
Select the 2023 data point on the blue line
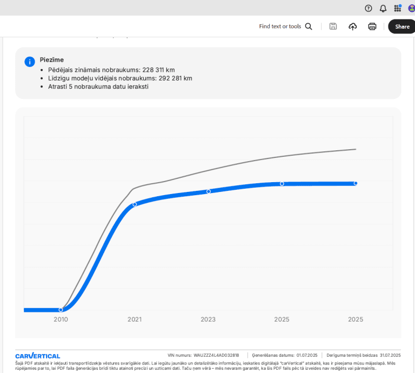[x=209, y=191]
